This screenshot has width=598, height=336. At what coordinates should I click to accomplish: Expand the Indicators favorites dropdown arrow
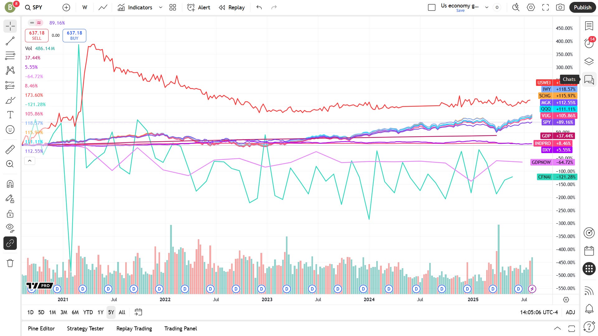[x=161, y=7]
